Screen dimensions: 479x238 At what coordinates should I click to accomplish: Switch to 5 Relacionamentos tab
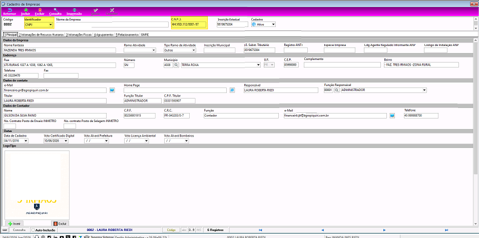click(x=128, y=35)
